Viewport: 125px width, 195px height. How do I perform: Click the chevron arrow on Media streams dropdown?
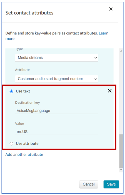[x=96, y=58]
